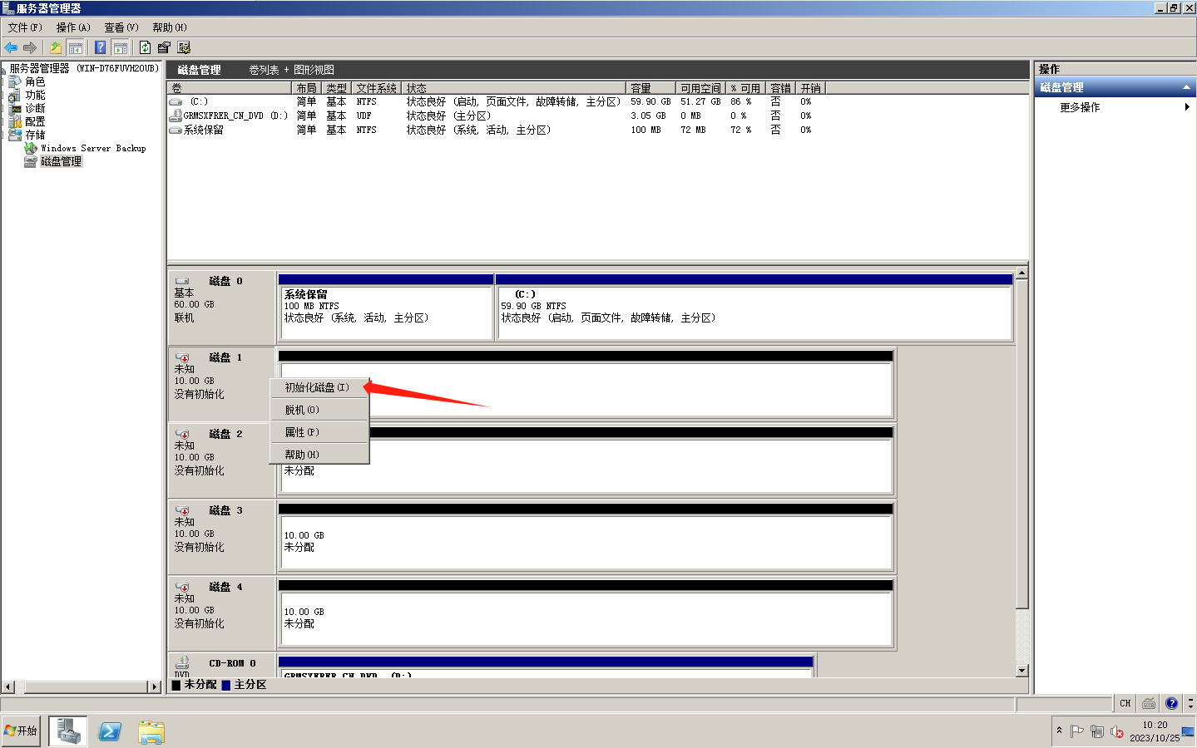Click the refresh toolbar icon

coord(145,47)
